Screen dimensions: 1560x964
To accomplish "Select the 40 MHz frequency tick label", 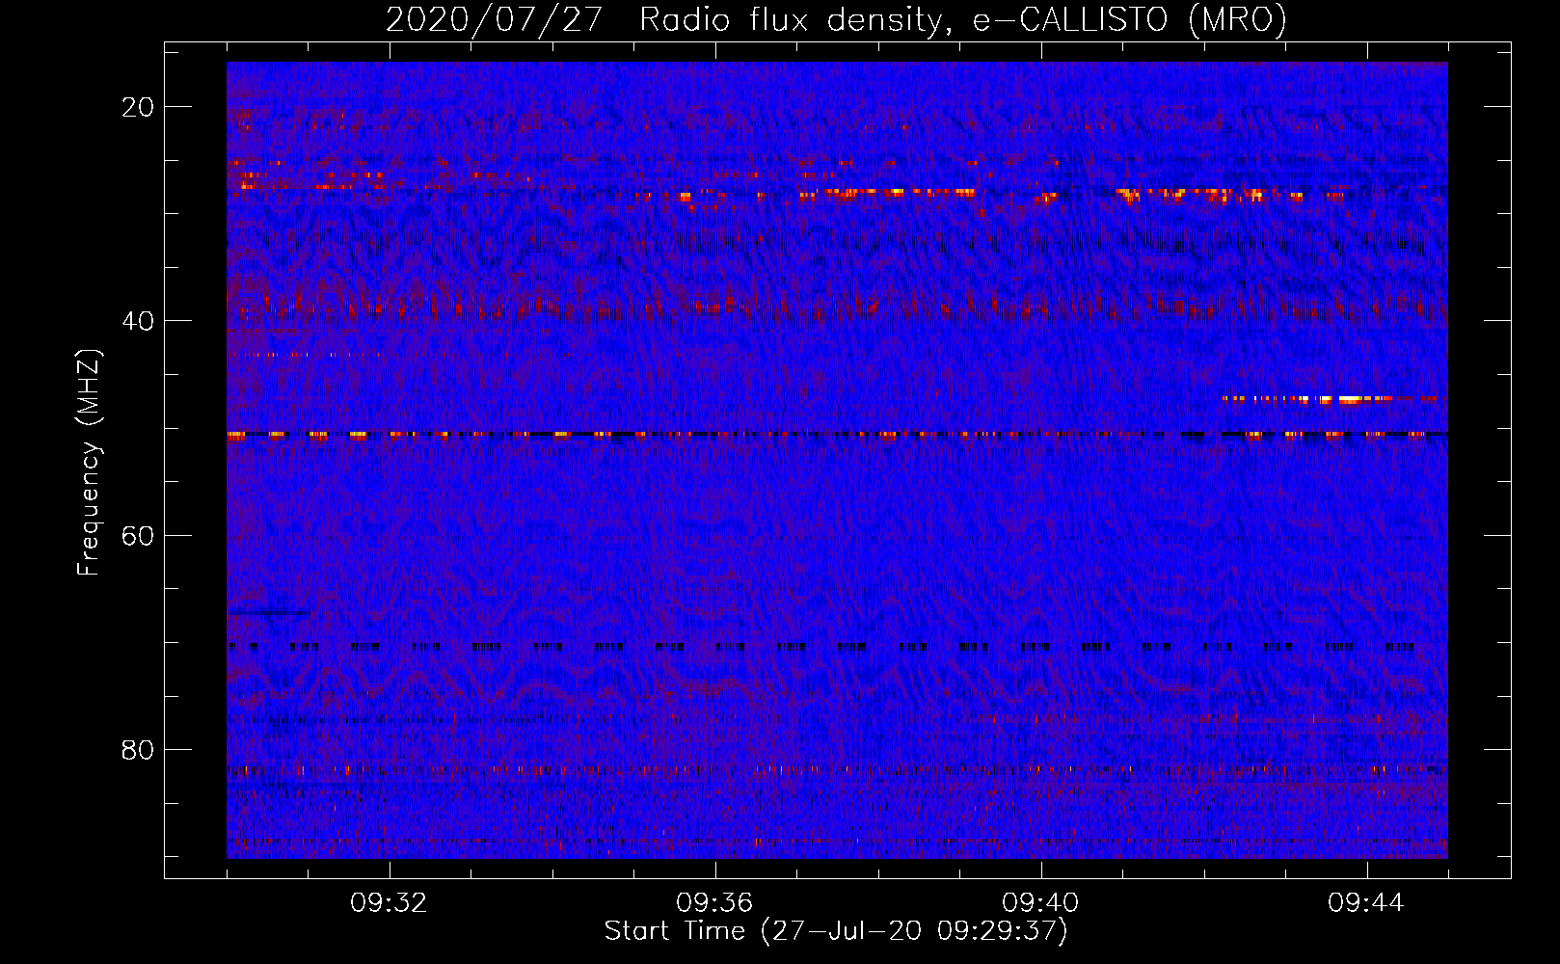I will click(138, 321).
